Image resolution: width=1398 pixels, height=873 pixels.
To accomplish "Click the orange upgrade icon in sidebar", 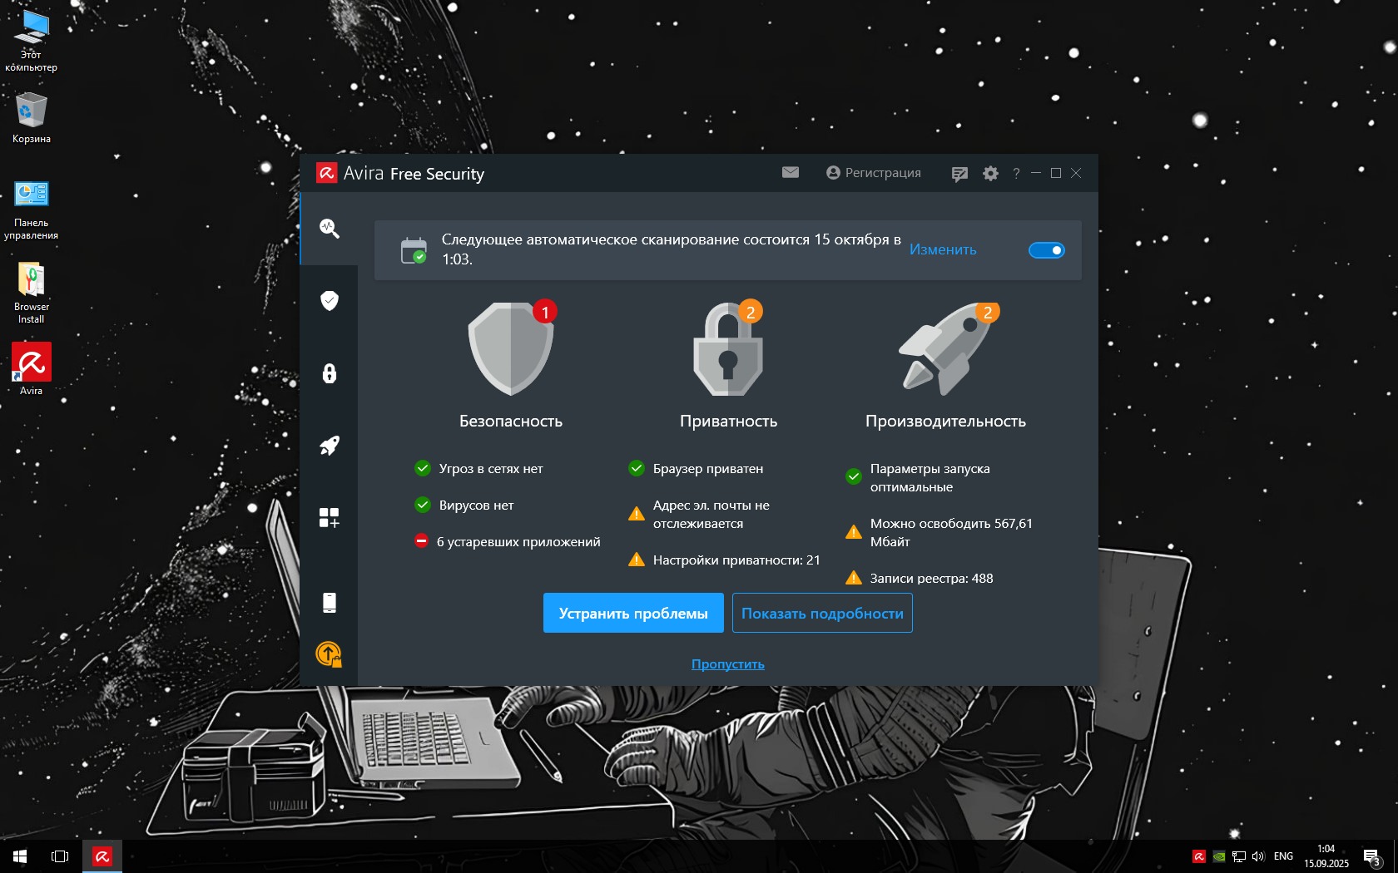I will click(x=330, y=655).
